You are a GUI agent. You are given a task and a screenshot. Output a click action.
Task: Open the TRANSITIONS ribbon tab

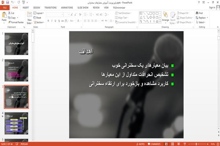pyautogui.click(x=51, y=8)
